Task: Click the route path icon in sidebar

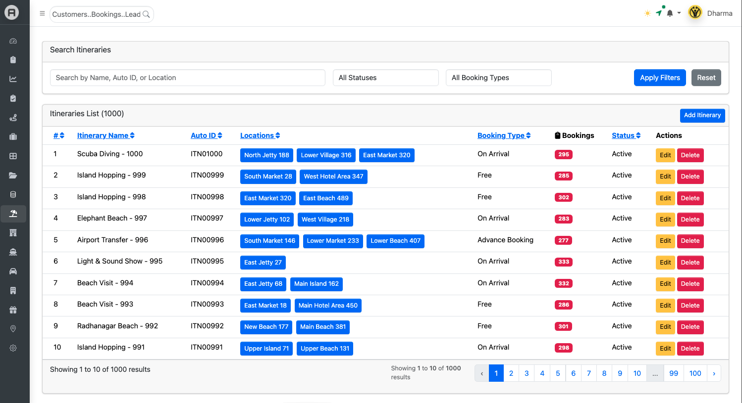Action: pyautogui.click(x=13, y=118)
